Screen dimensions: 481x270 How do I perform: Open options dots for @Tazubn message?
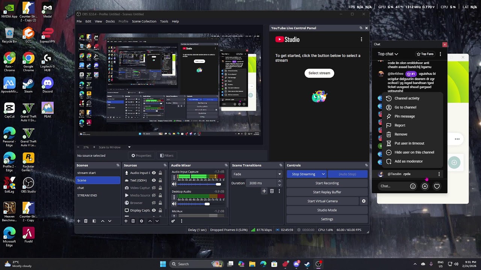[439, 174]
